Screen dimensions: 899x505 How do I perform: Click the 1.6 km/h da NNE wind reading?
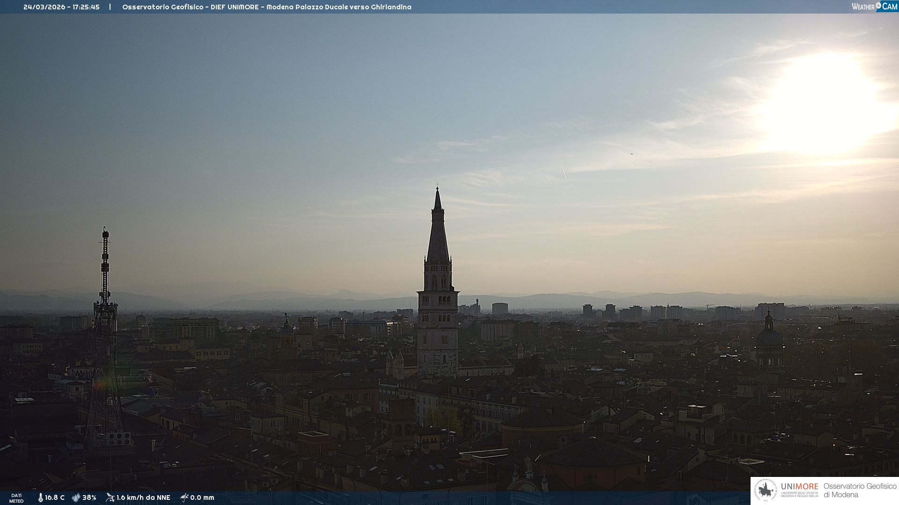point(143,498)
